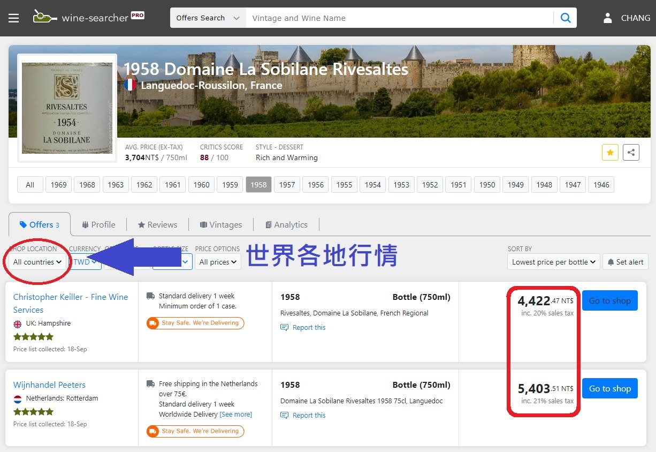
Task: Choose vintage 1949
Action: pos(516,185)
